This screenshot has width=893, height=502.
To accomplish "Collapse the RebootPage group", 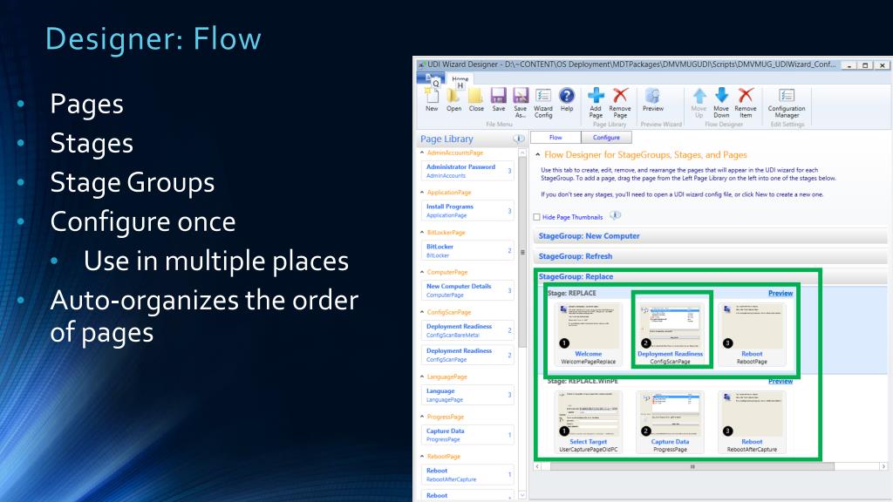I will click(422, 457).
